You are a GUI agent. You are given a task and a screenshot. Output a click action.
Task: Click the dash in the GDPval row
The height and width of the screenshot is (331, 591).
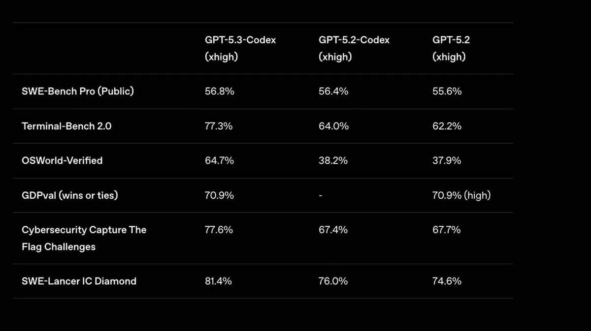coord(321,195)
